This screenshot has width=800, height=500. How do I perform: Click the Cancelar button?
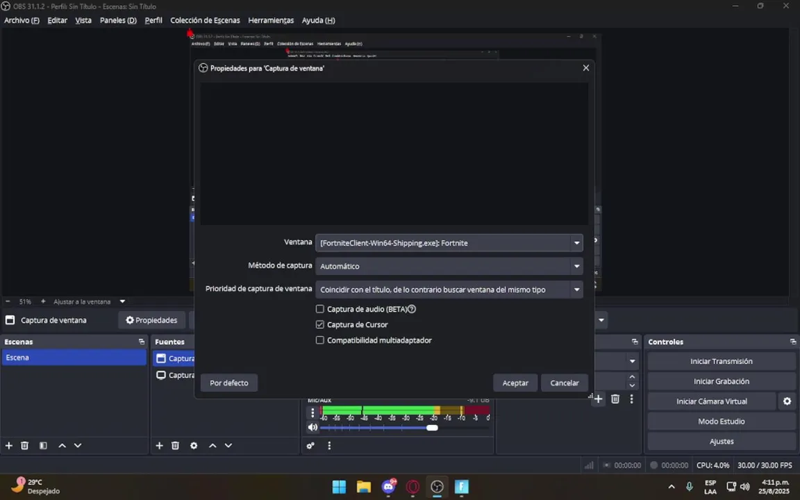(565, 383)
